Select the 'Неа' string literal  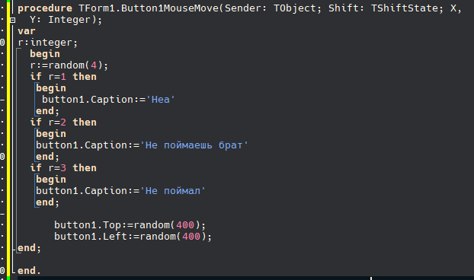click(160, 100)
